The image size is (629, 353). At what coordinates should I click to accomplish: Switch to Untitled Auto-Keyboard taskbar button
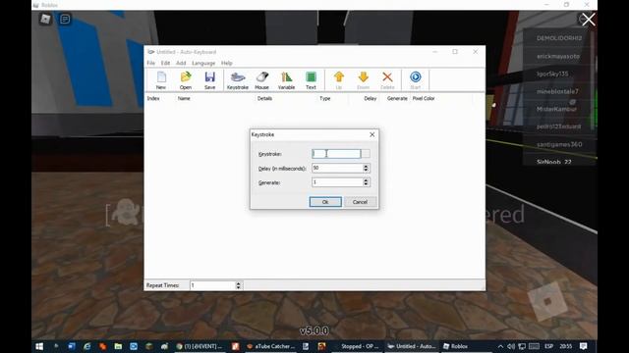coord(412,346)
